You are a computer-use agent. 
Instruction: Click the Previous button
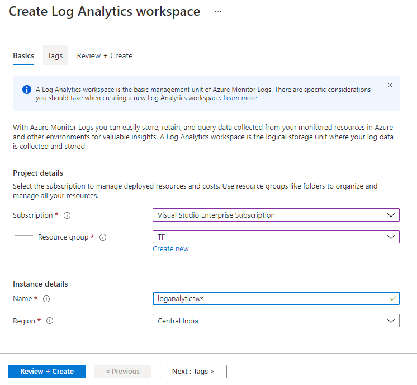122,372
